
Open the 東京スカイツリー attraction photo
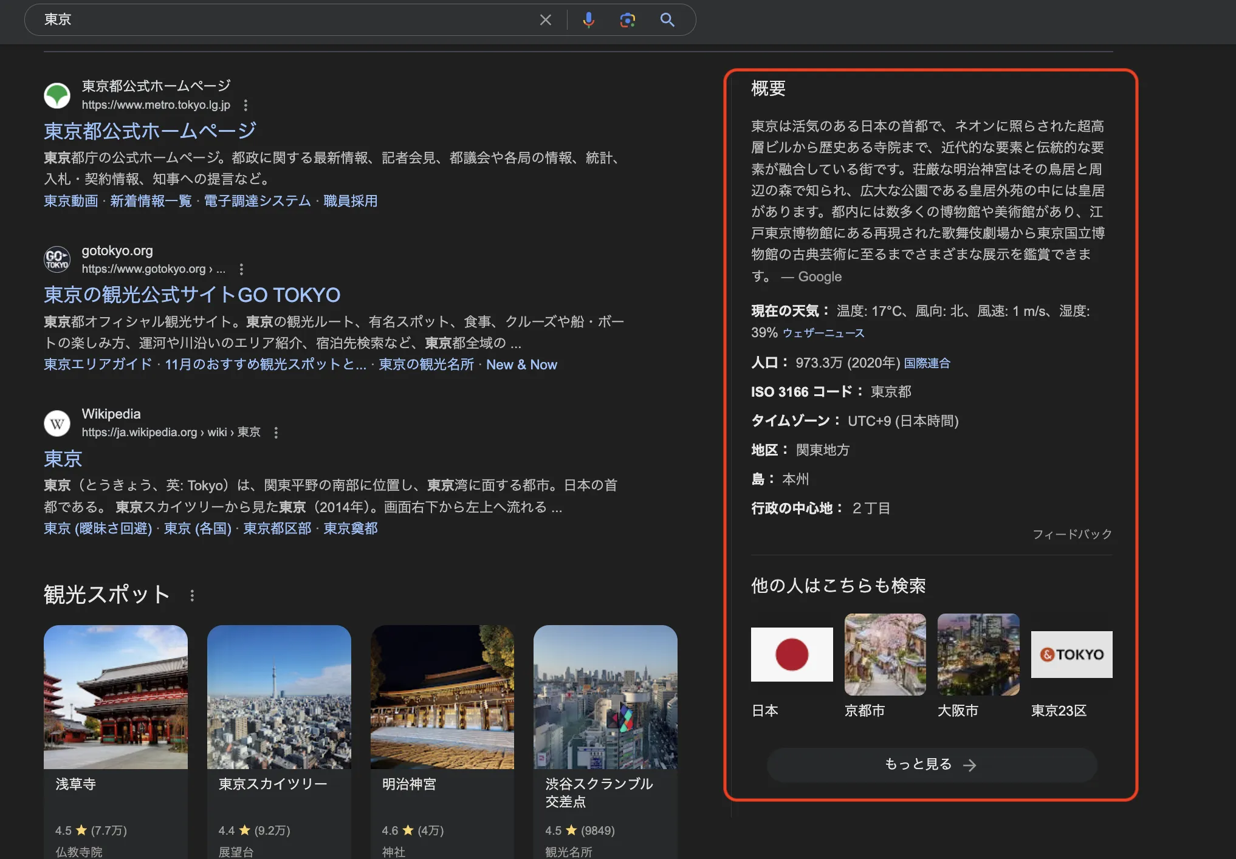tap(279, 697)
